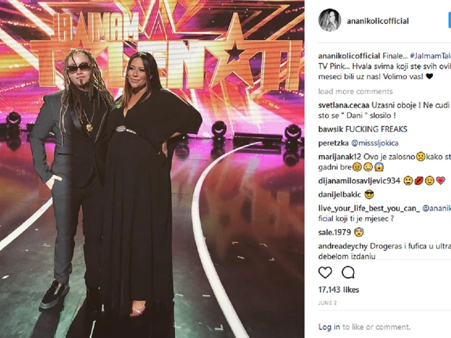Expand load more comments
This screenshot has height=338, width=451.
(x=355, y=92)
